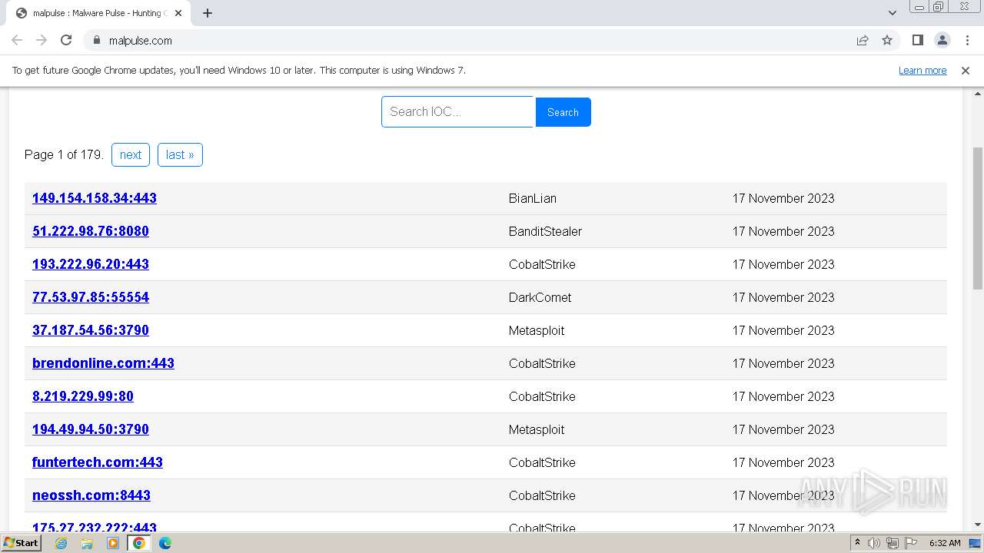This screenshot has width=984, height=553.
Task: Focus the address bar URL
Action: (141, 40)
